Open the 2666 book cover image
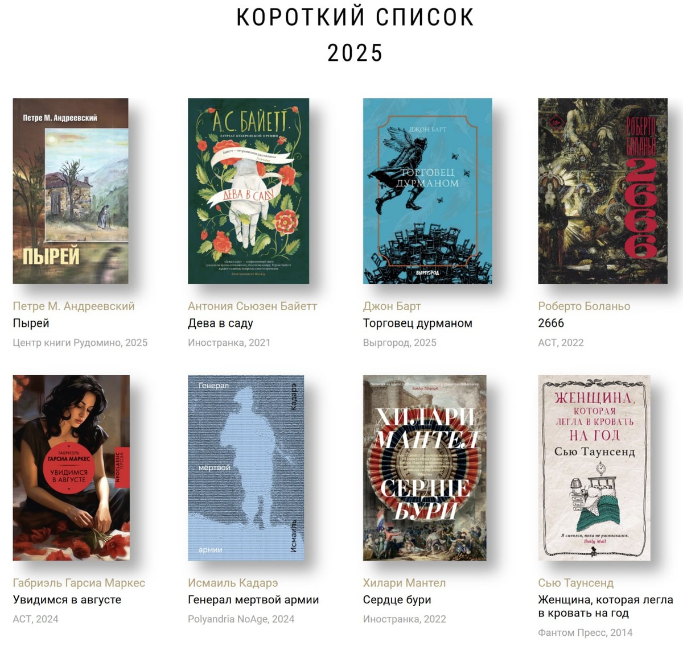The height and width of the screenshot is (646, 683). click(603, 191)
